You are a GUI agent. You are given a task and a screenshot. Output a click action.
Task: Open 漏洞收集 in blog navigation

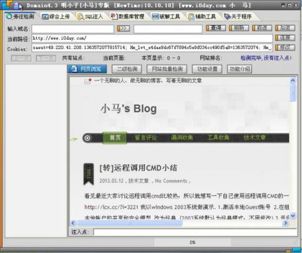[182, 138]
